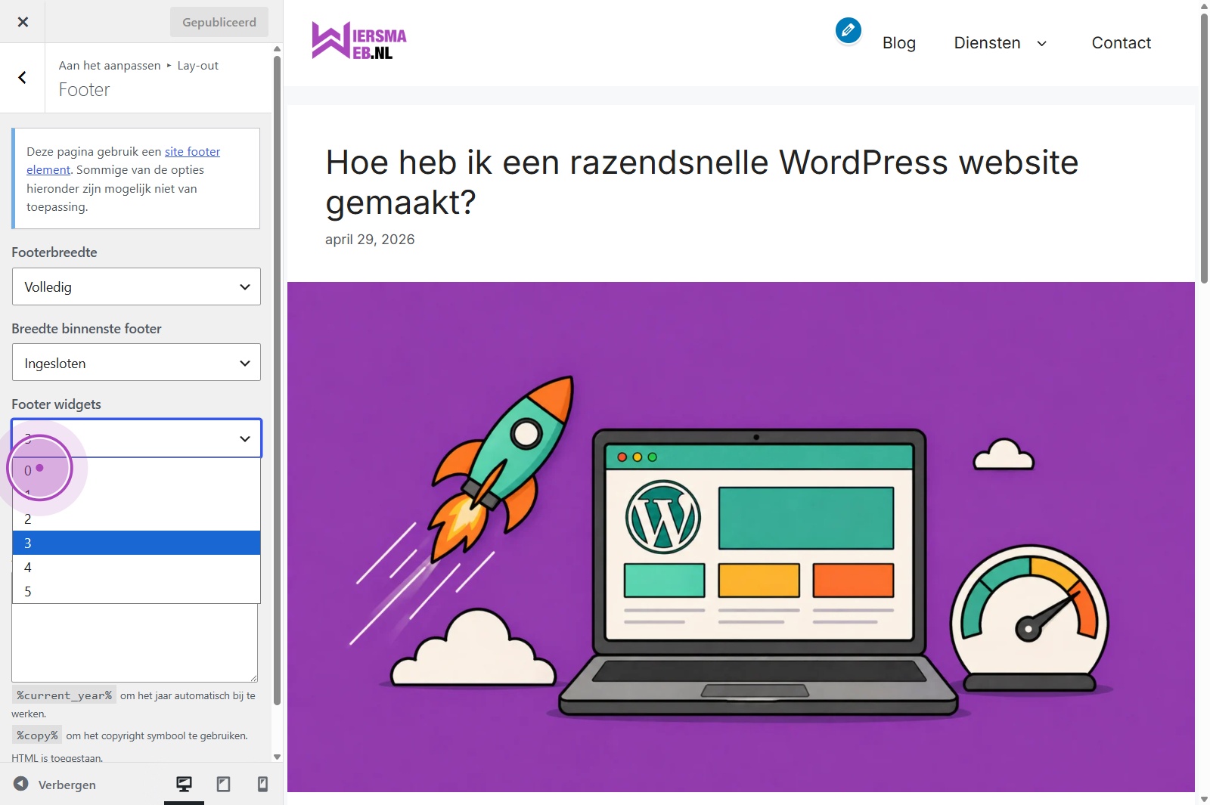The image size is (1210, 805).
Task: Open the Diensten menu item
Action: (x=987, y=43)
